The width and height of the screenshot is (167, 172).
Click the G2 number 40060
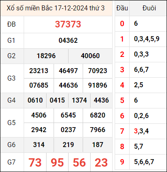pos(90,56)
